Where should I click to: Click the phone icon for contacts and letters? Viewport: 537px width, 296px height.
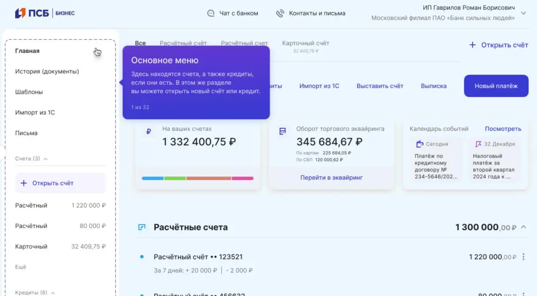click(x=280, y=13)
